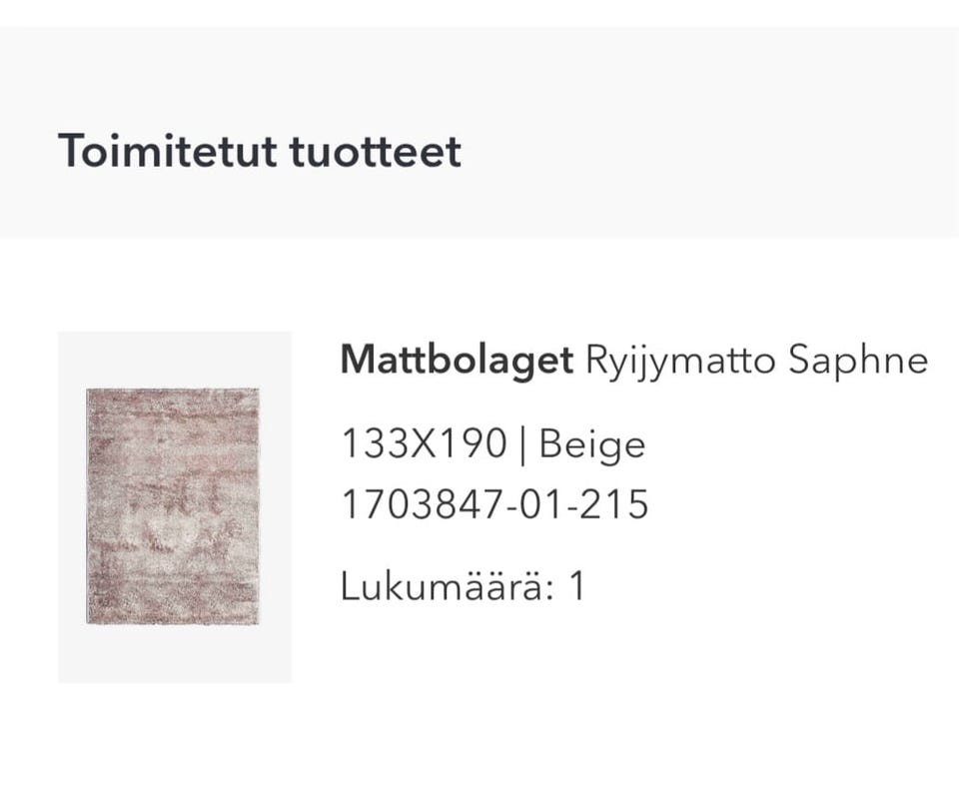Click the "190" length figure in the size

473,443
